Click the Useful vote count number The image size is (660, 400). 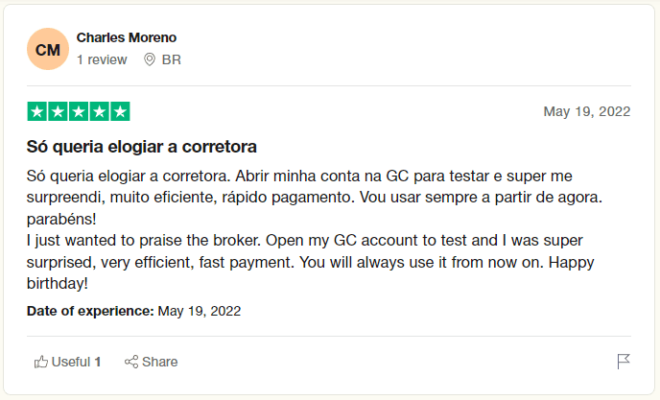pos(98,362)
